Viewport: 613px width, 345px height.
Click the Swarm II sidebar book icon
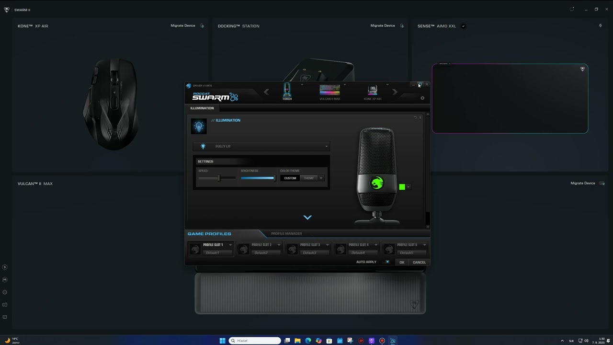pos(5,305)
